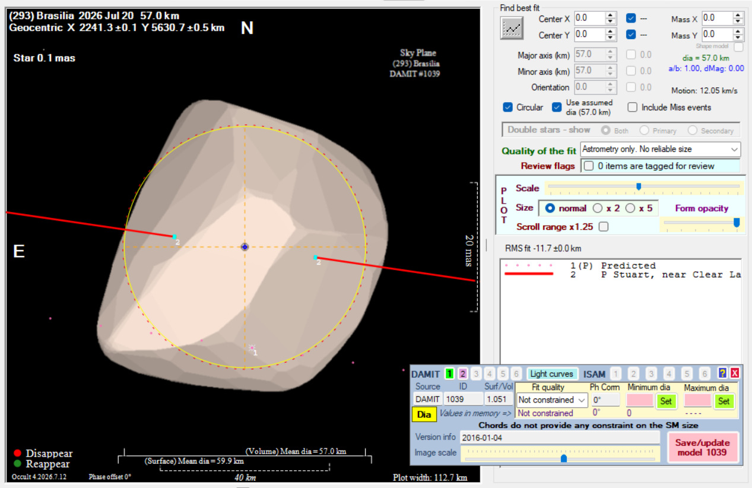Select ISAM model 6
This screenshot has width=752, height=488.
(x=705, y=374)
